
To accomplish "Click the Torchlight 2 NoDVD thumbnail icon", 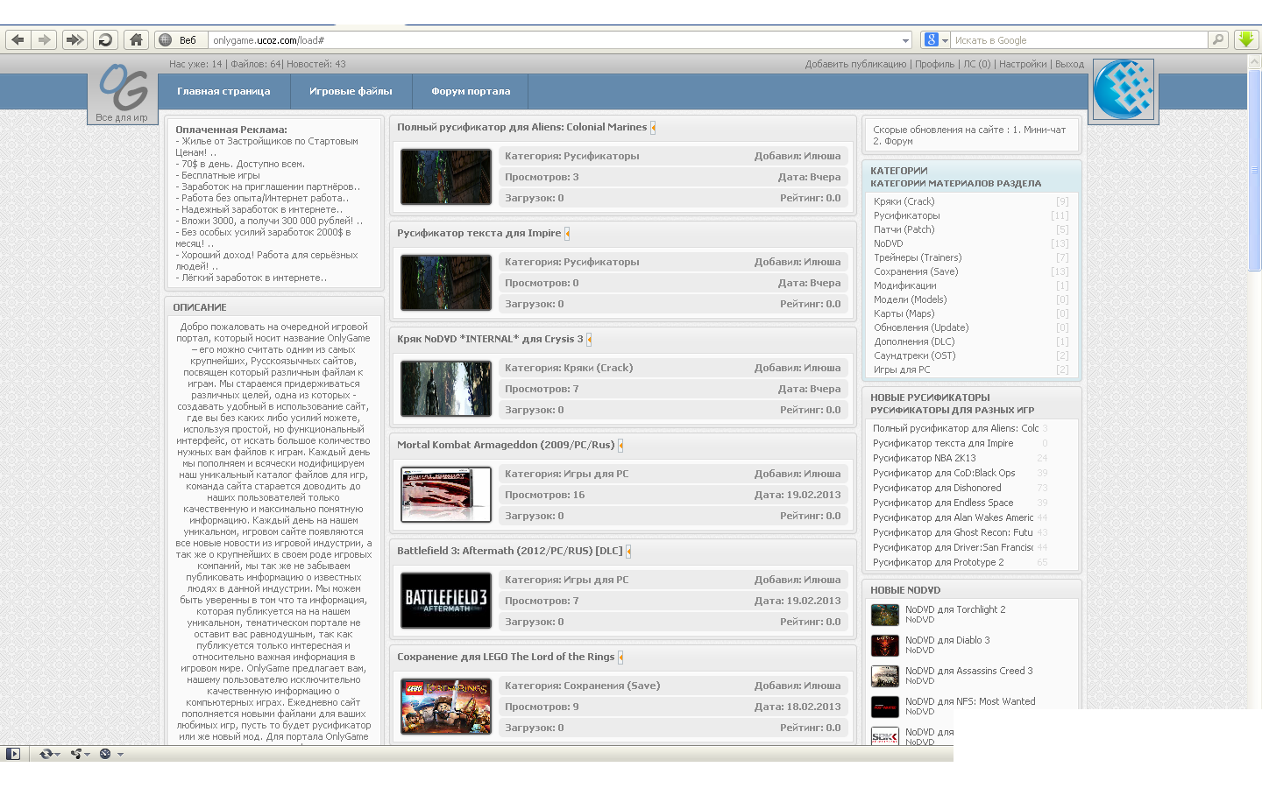I will [885, 615].
